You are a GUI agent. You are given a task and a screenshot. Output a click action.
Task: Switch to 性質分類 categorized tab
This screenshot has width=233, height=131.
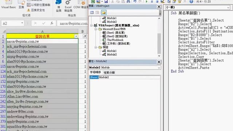109,73
